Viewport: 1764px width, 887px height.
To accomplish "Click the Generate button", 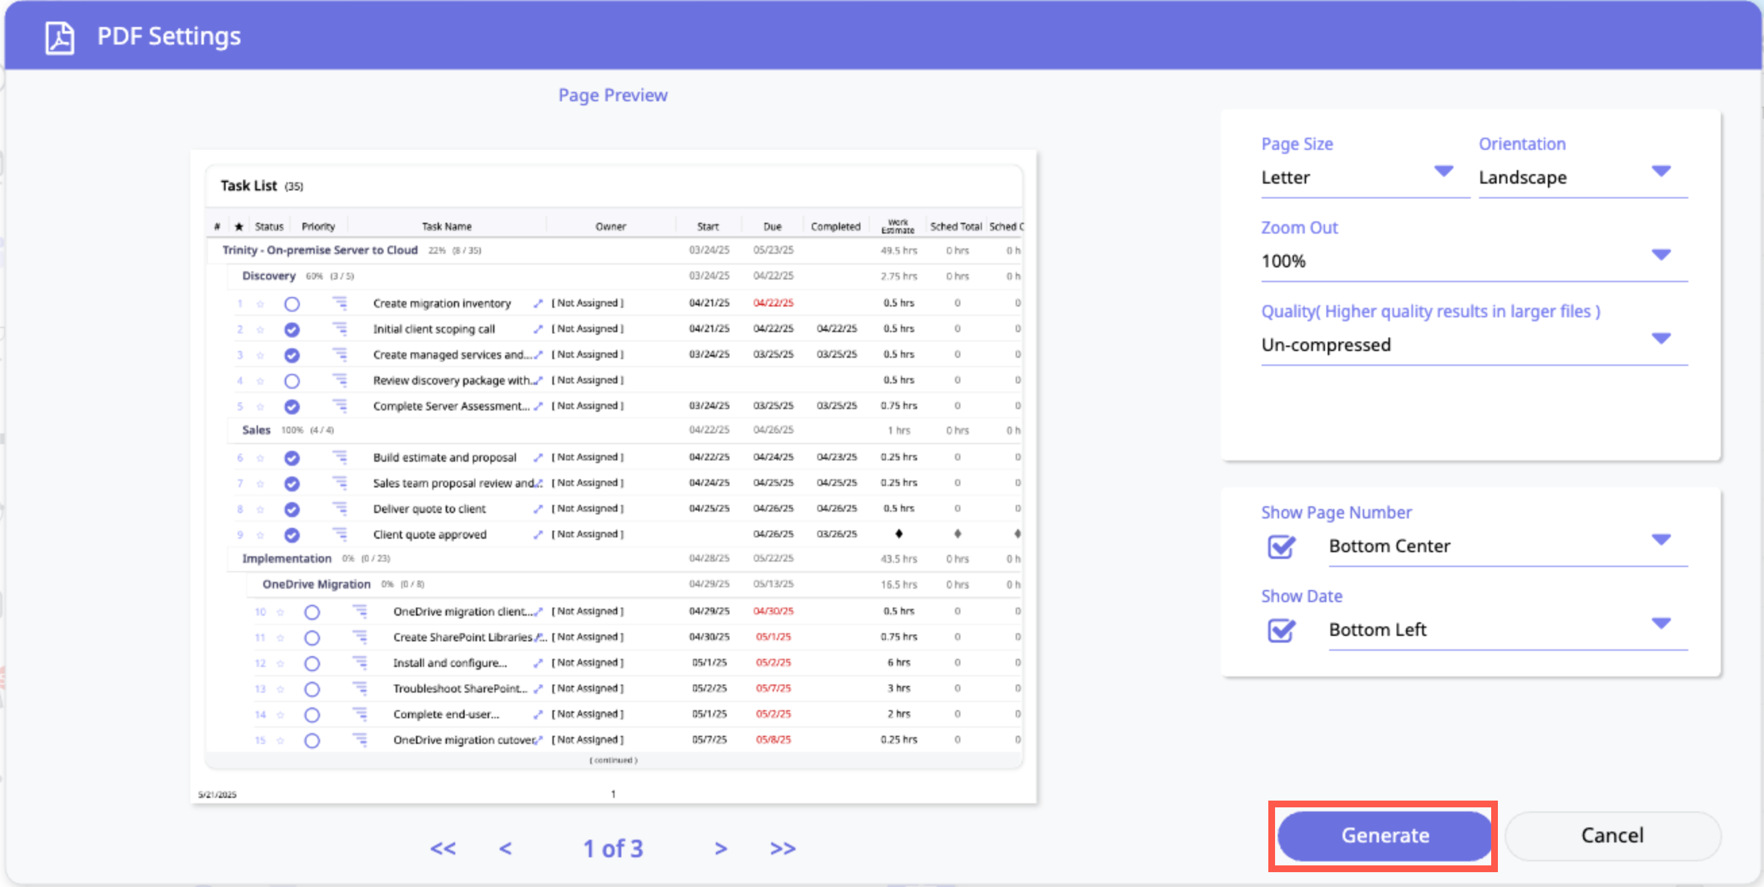I will [x=1384, y=835].
